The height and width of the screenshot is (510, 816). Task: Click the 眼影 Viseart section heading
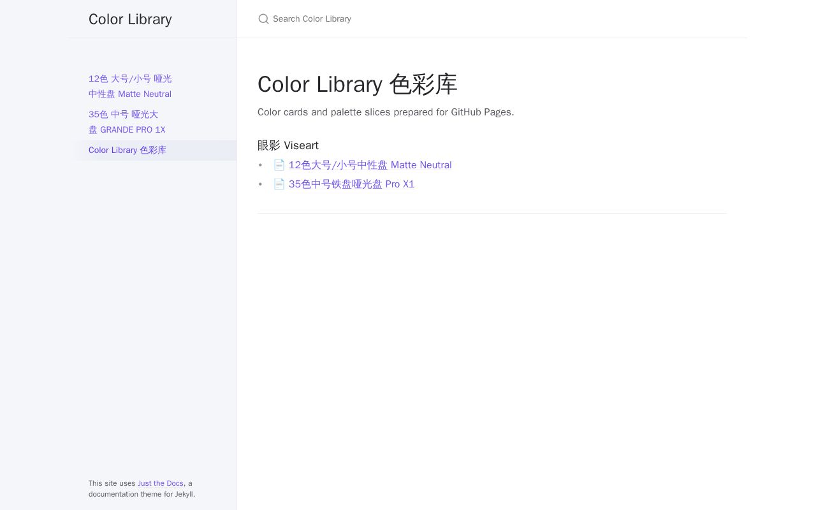tap(288, 145)
